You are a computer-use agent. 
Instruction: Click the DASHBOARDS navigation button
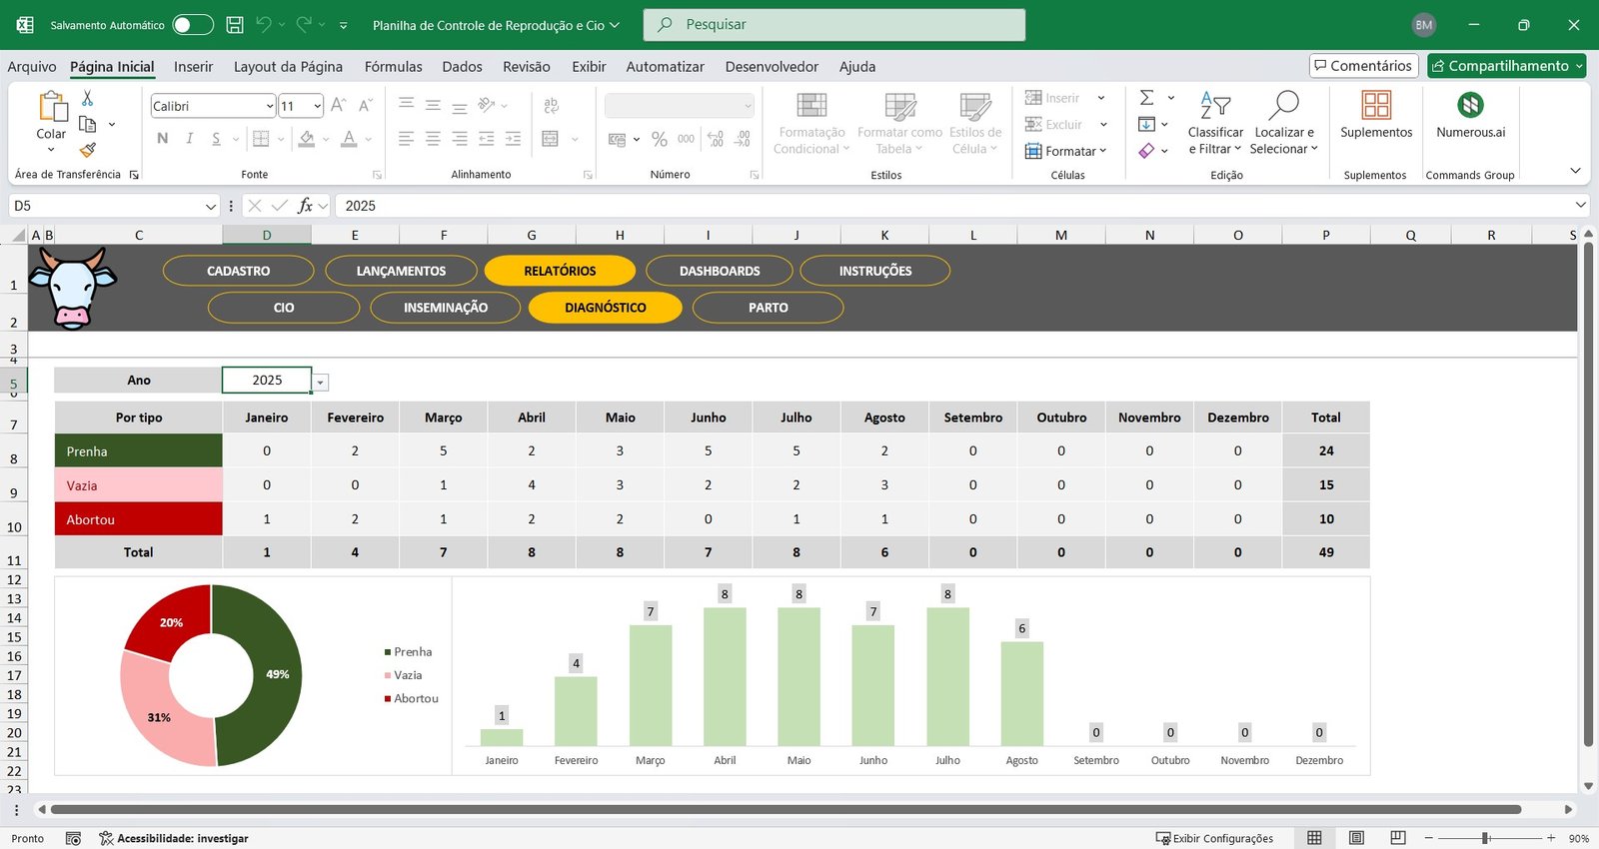pyautogui.click(x=720, y=271)
